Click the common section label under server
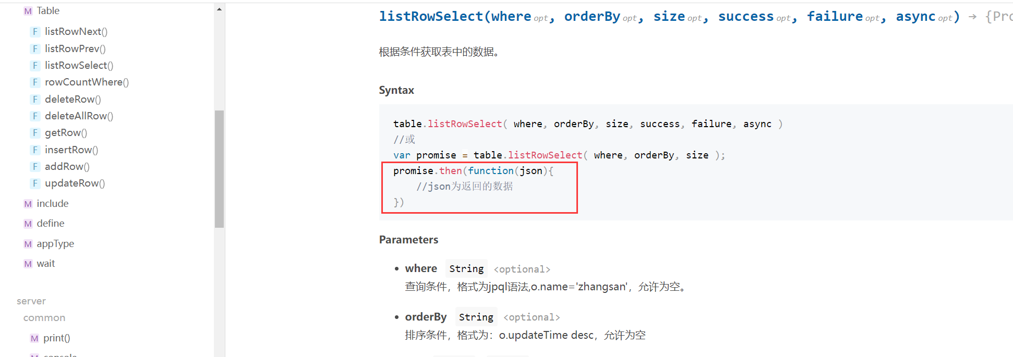The height and width of the screenshot is (357, 1013). (44, 318)
